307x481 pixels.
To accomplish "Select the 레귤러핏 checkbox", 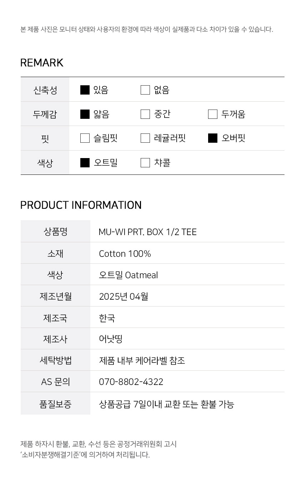I will point(145,138).
